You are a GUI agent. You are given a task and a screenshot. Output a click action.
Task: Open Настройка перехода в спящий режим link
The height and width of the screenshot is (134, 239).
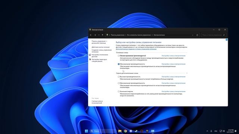[99, 60]
